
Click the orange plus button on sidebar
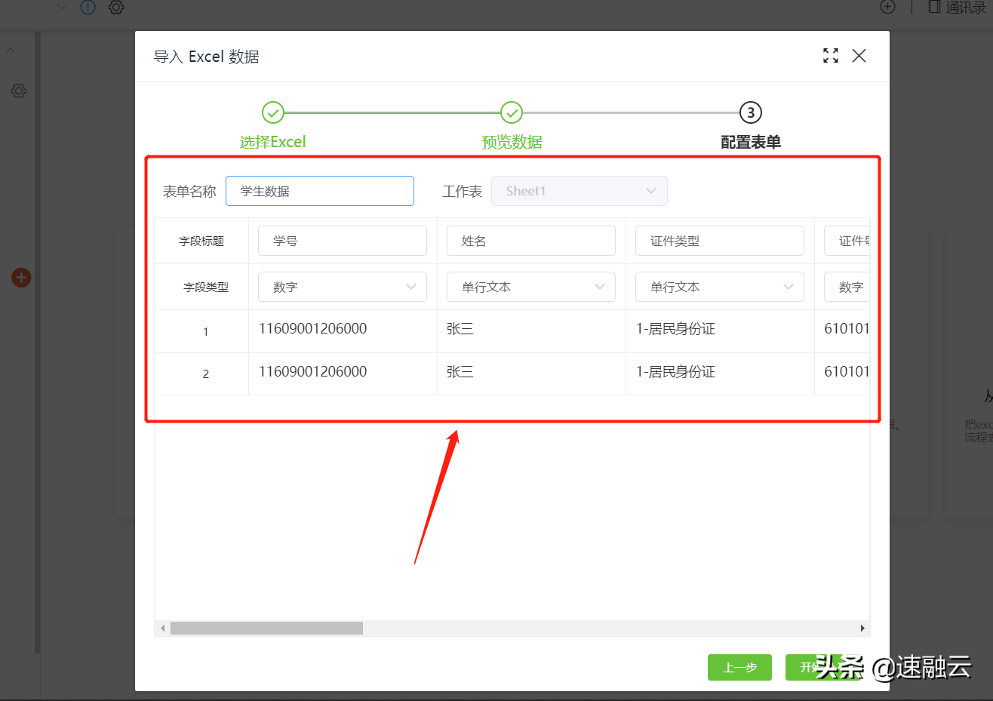[x=21, y=278]
